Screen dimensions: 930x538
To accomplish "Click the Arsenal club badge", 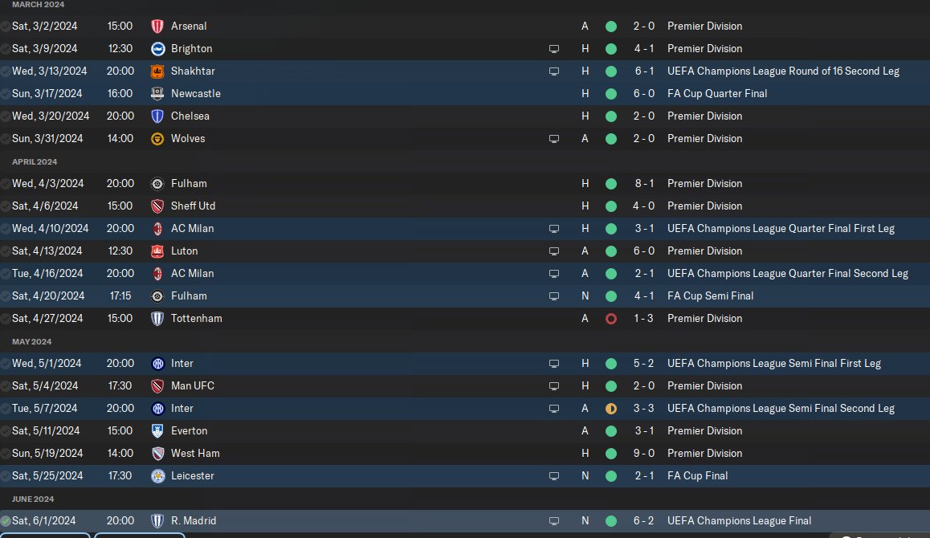I will pos(157,26).
